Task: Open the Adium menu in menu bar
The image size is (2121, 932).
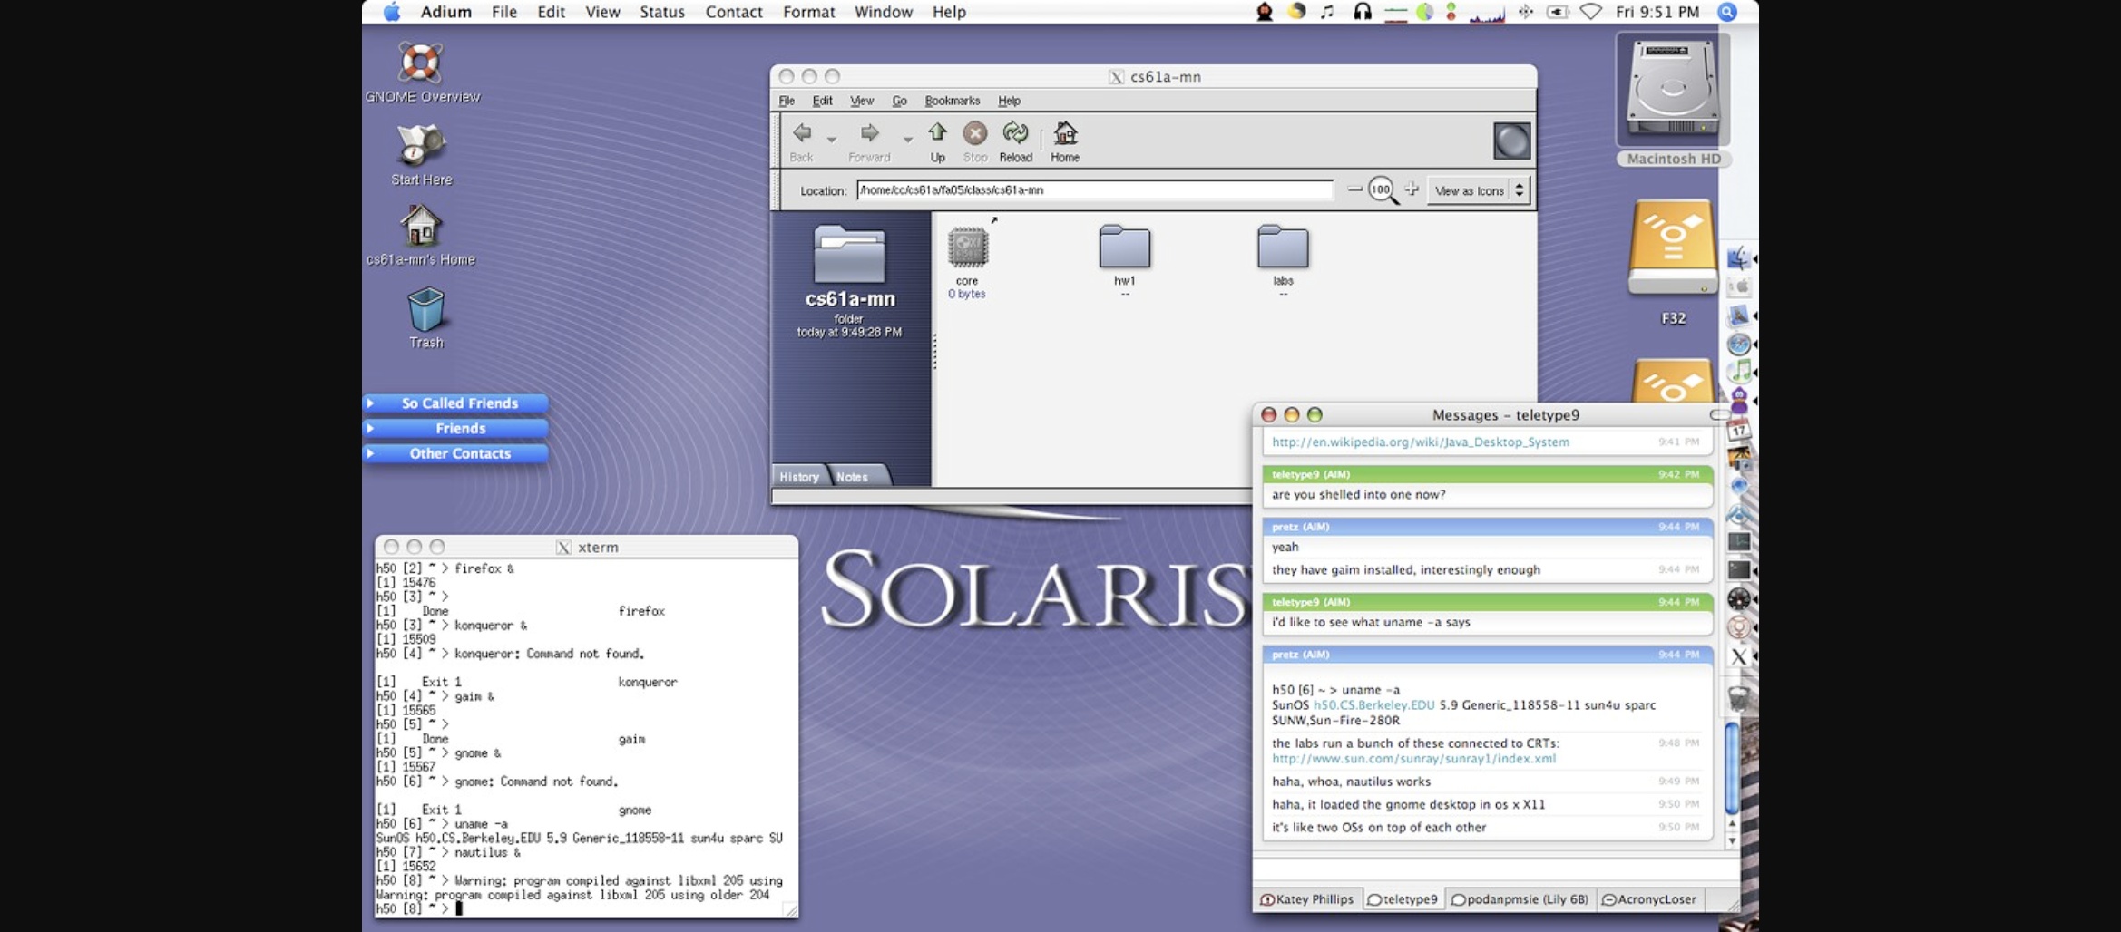Action: coord(445,12)
